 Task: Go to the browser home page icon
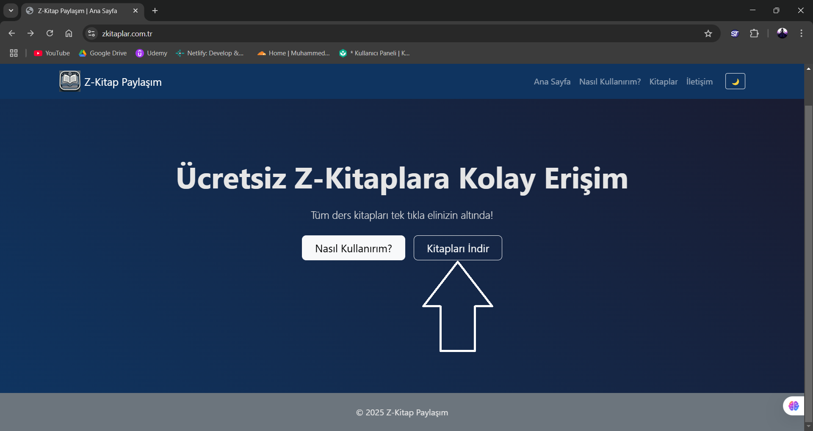point(69,33)
